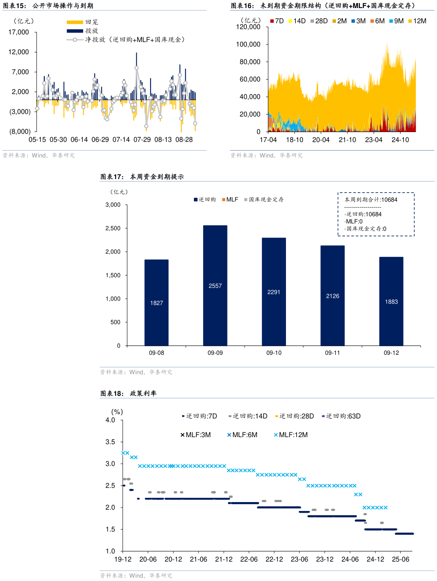Click the orange MLF legend in bar chart

pyautogui.click(x=230, y=199)
